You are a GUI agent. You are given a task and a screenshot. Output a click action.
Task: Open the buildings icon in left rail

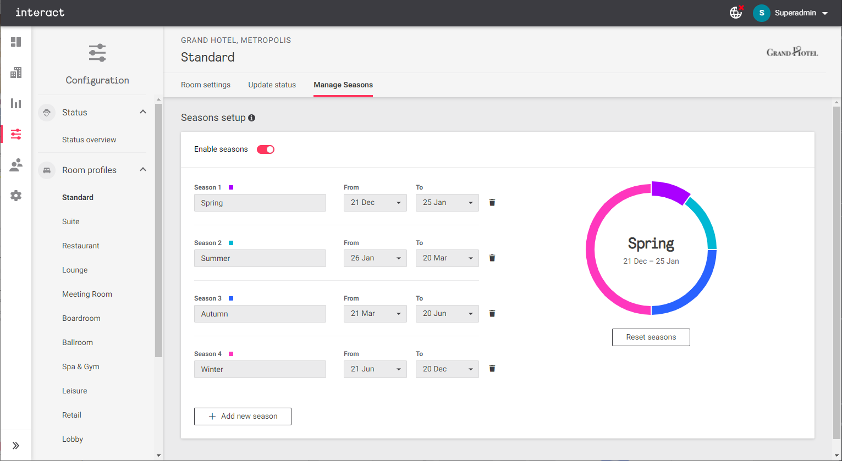pyautogui.click(x=16, y=73)
